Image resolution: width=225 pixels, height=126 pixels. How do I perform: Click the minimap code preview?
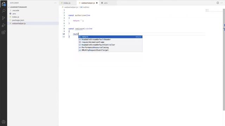tap(207, 10)
